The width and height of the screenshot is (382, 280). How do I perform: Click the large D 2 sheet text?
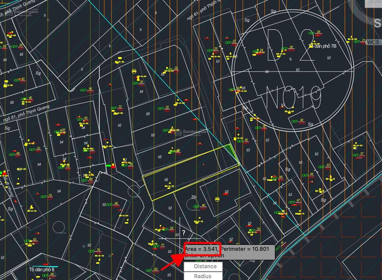tap(291, 45)
